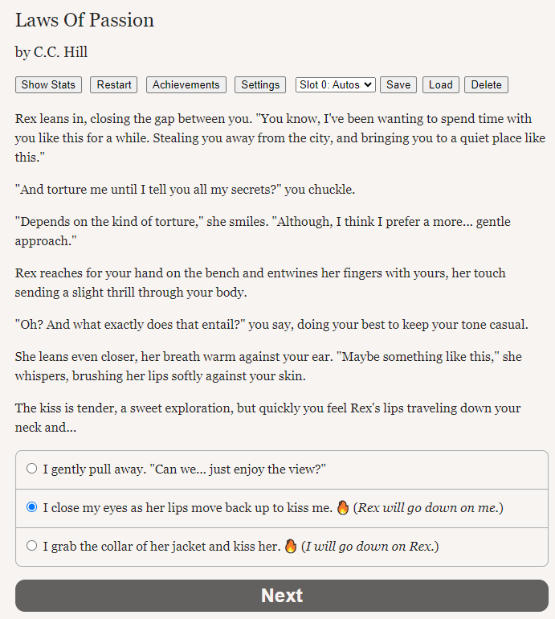Open the Show Stats panel
555x619 pixels.
tap(48, 85)
